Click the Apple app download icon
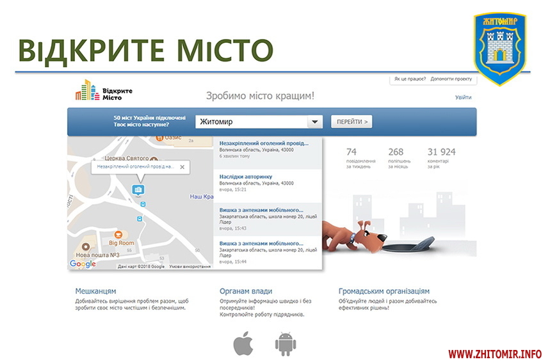Image resolution: width=550 pixels, height=364 pixels. [x=243, y=344]
